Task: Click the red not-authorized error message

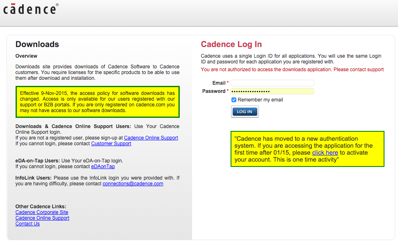Action: [292, 70]
